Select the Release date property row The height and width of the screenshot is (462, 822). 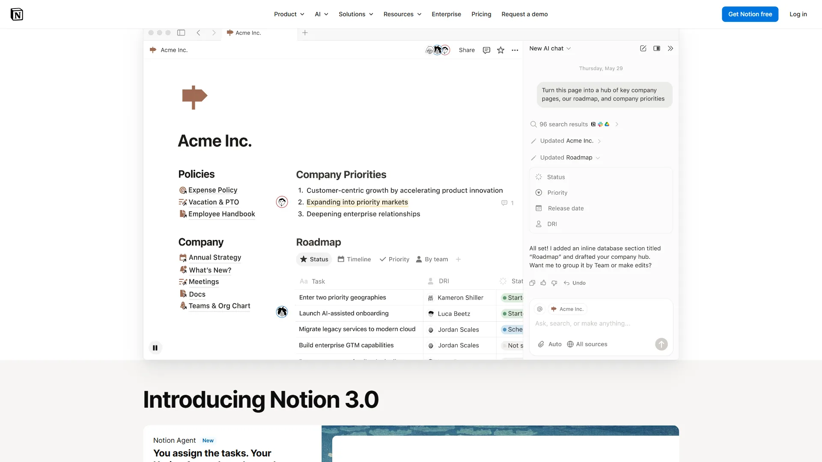pos(601,208)
